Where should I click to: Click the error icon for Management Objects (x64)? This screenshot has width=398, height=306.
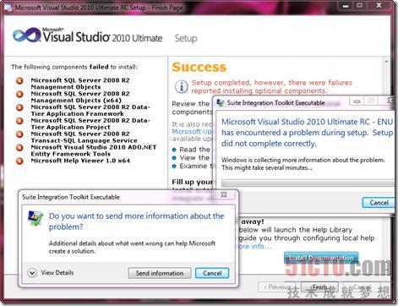point(19,94)
